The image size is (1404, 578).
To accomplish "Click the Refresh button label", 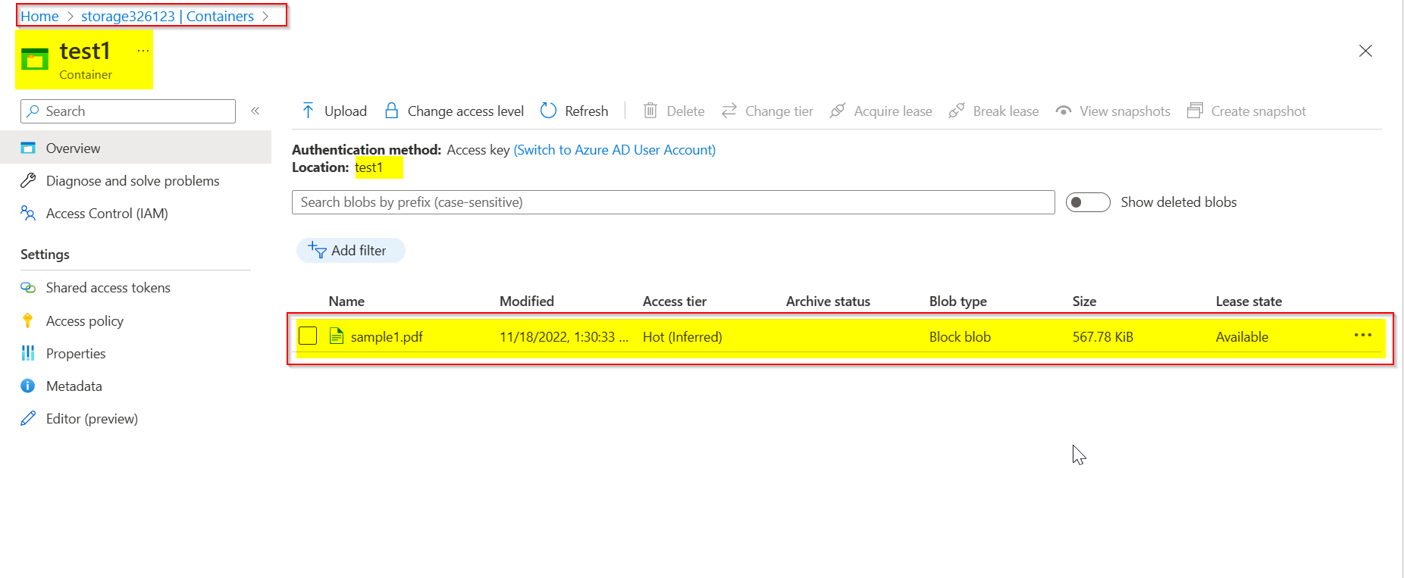I will (x=587, y=111).
